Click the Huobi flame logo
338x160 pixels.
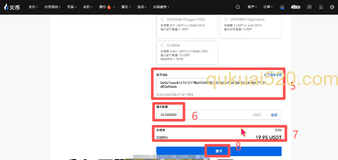point(12,7)
